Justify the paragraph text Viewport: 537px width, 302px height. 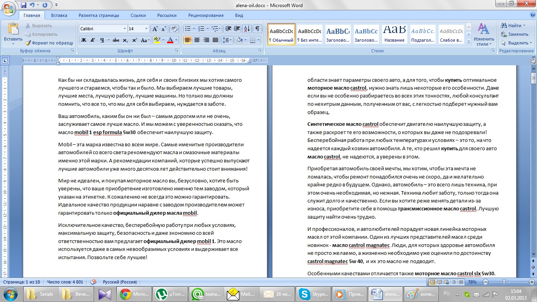(x=215, y=40)
